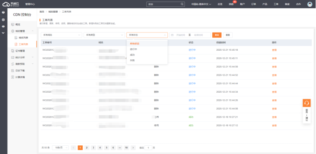
Task: Open 备案 in the top navigation
Action: pos(287,4)
